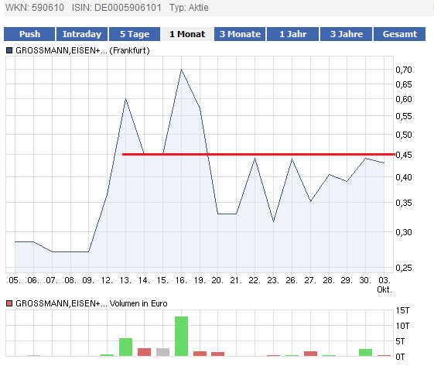This screenshot has height=366, width=434.
Task: Select the 1 Monat tab
Action: [x=187, y=34]
